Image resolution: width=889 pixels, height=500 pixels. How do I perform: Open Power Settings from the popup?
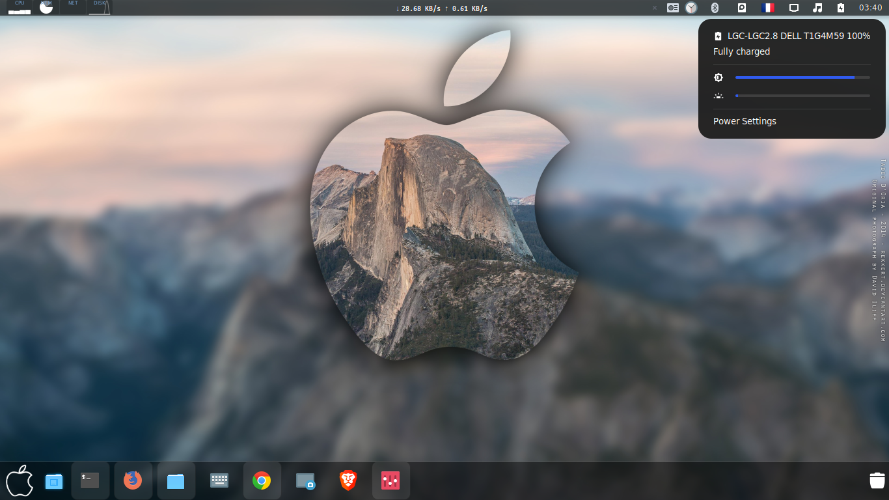pyautogui.click(x=745, y=121)
